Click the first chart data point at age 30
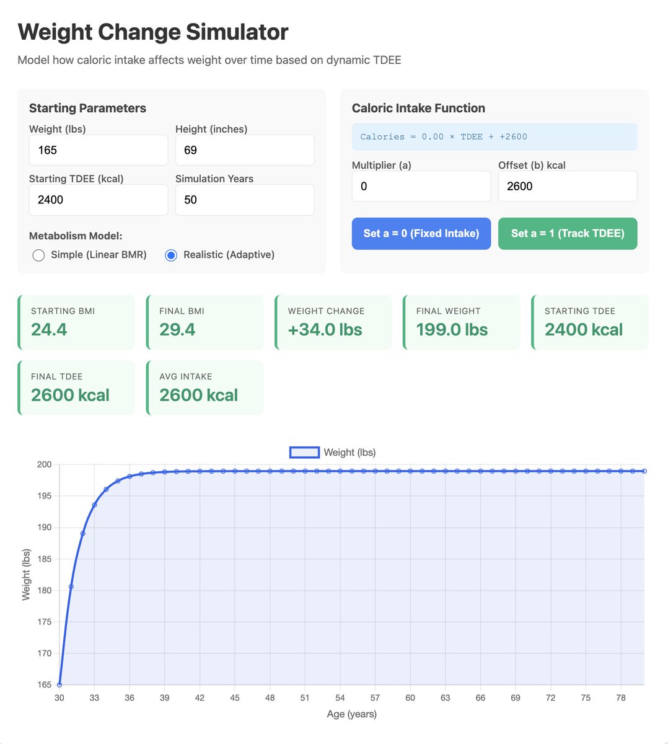The image size is (668, 744). coord(59,684)
